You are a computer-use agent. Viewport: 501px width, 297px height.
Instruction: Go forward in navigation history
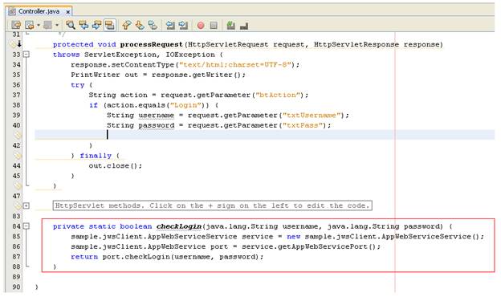(47, 25)
